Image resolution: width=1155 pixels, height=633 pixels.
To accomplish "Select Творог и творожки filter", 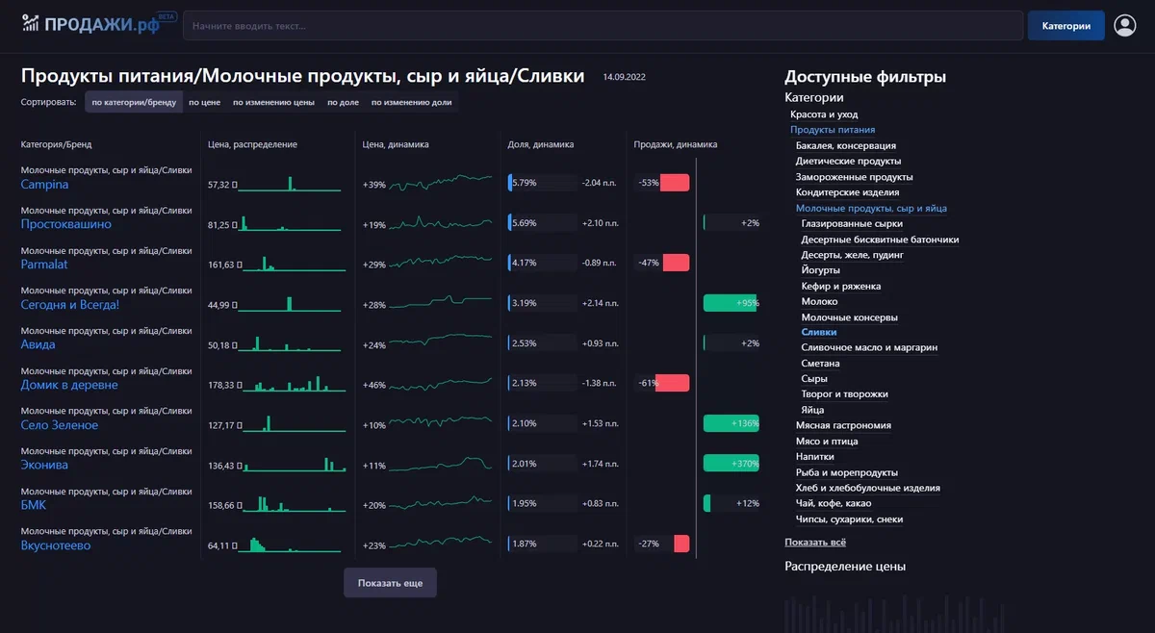I will (x=845, y=394).
